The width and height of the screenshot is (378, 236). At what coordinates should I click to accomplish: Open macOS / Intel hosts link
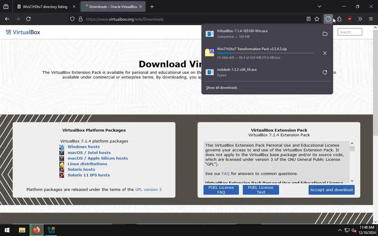coord(89,153)
